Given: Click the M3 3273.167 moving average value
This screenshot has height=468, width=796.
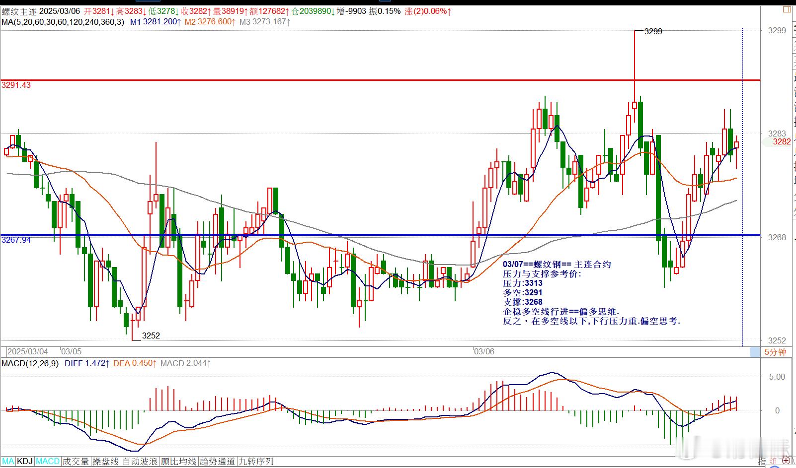Looking at the screenshot, I should (265, 21).
